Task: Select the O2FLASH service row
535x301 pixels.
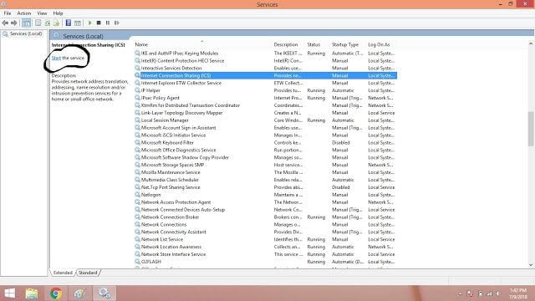Action: [x=265, y=262]
